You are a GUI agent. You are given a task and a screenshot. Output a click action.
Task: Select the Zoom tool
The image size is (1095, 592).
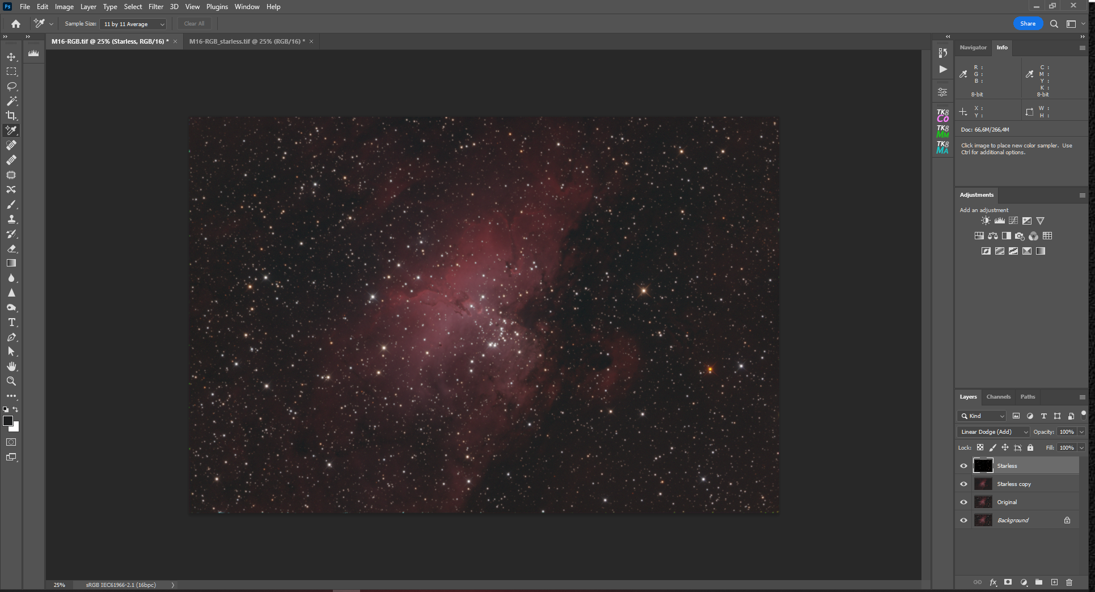(x=11, y=381)
